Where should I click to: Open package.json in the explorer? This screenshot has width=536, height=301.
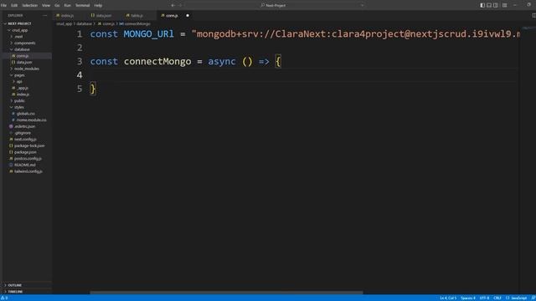pyautogui.click(x=25, y=152)
